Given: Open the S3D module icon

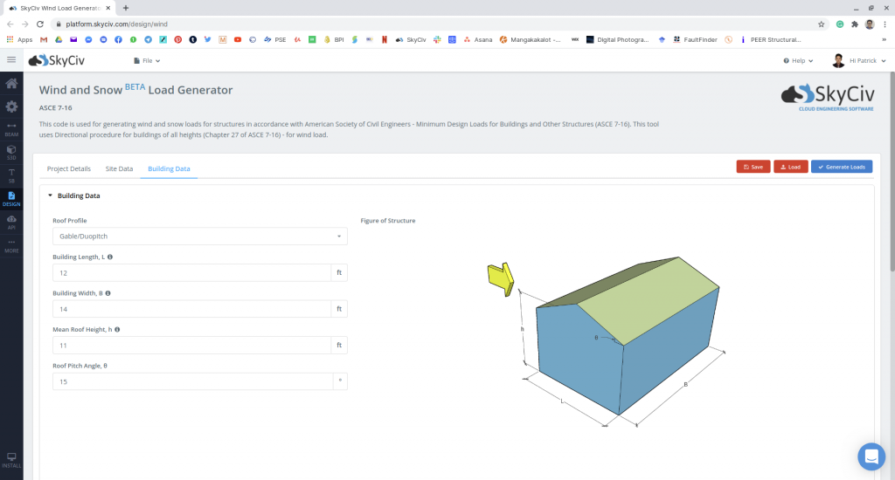Looking at the screenshot, I should point(11,153).
